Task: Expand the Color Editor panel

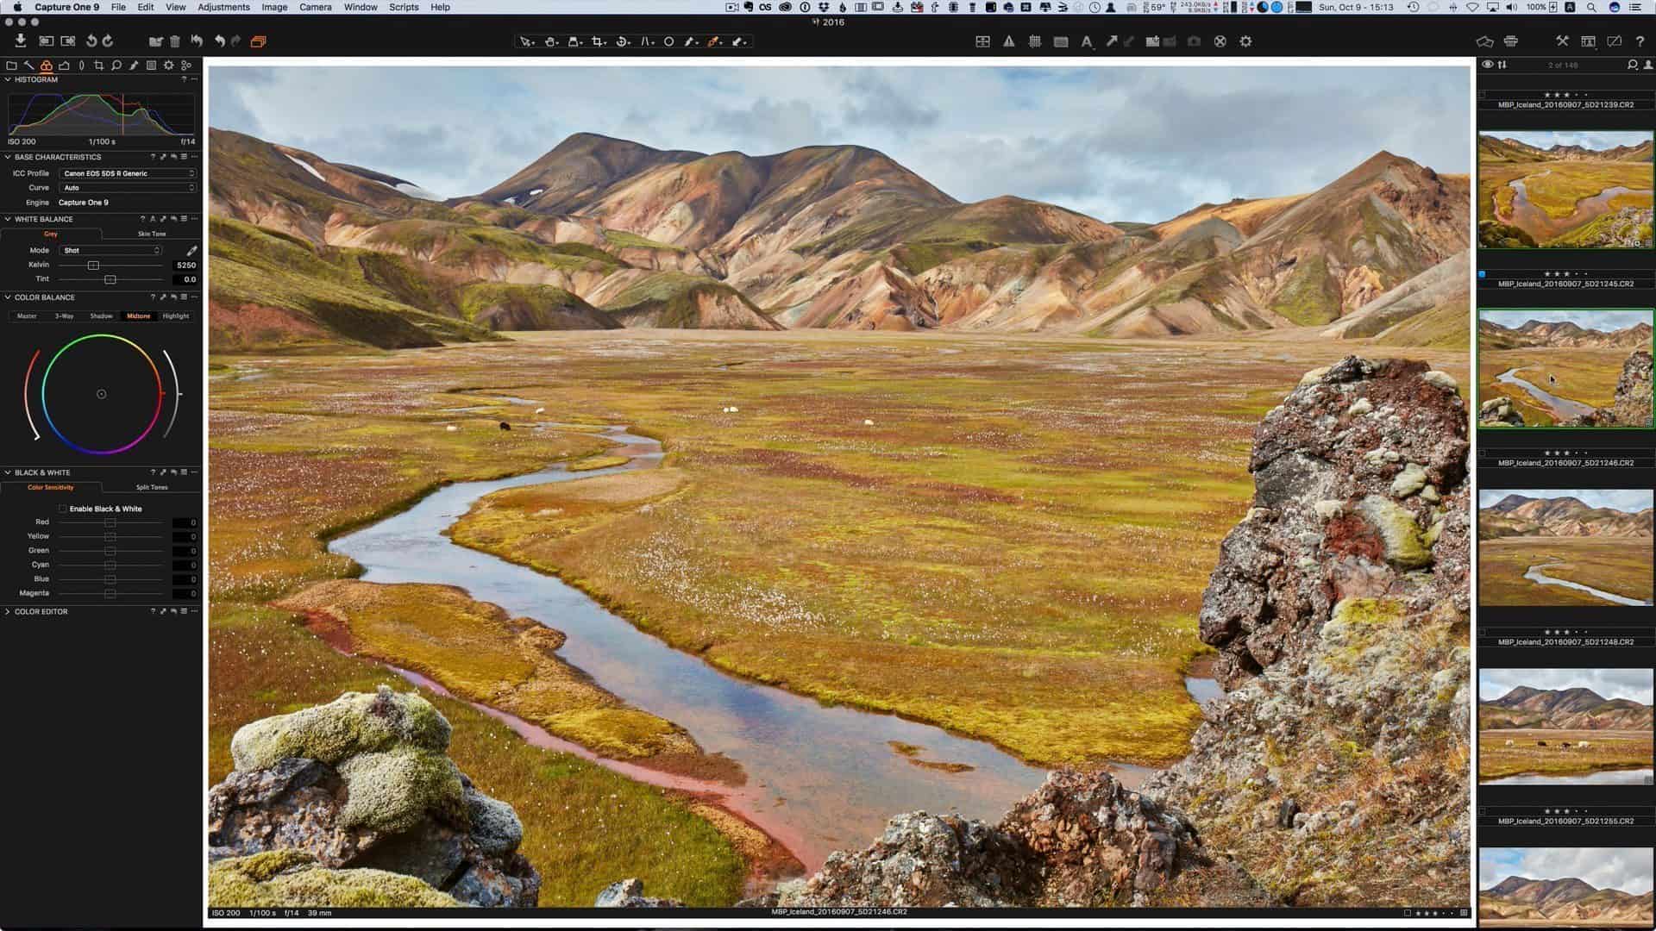Action: 8,611
